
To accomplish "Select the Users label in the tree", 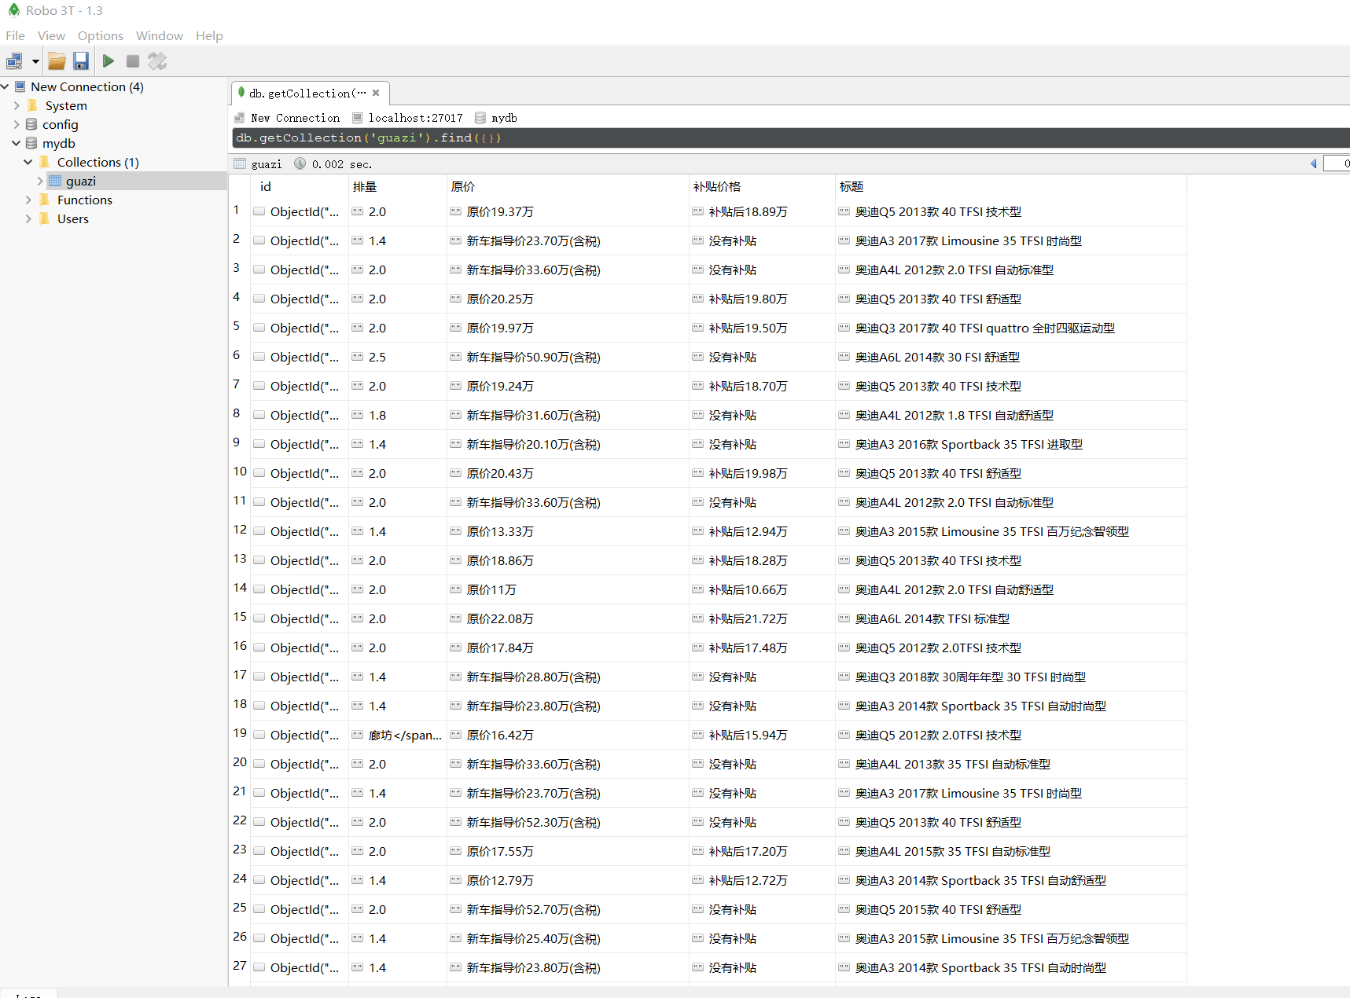I will 73,218.
